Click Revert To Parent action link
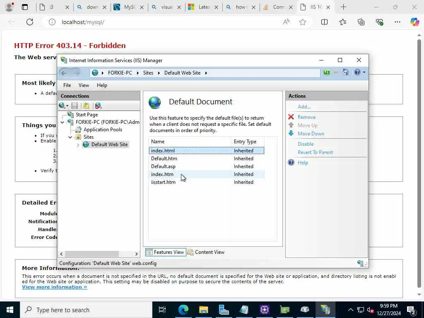Image resolution: width=424 pixels, height=318 pixels. [315, 152]
